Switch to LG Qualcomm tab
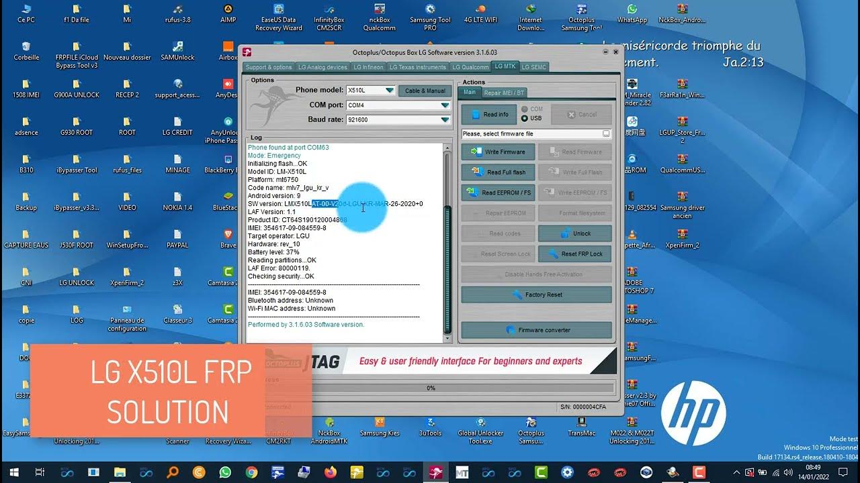 pyautogui.click(x=470, y=67)
